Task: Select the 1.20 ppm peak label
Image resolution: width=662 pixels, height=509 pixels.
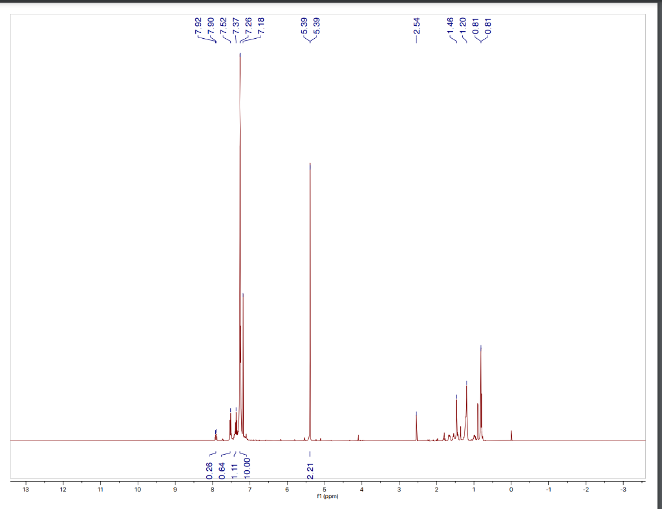Action: 464,25
